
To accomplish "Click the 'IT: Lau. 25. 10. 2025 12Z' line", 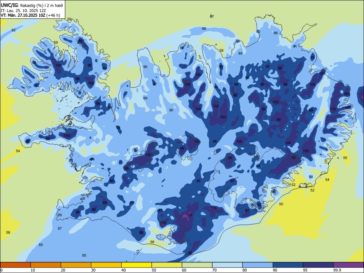I will click(23, 11).
